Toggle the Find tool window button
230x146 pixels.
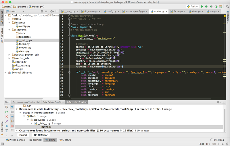(x=50, y=140)
